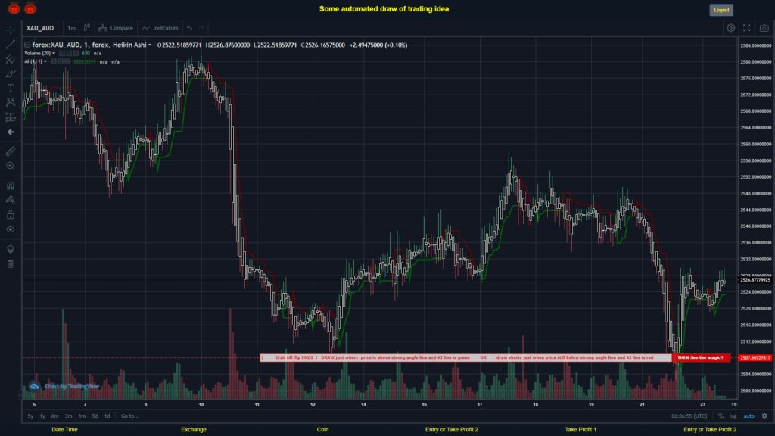Remove the Volume indicator legend icon
Image resolution: width=775 pixels, height=436 pixels.
point(76,54)
